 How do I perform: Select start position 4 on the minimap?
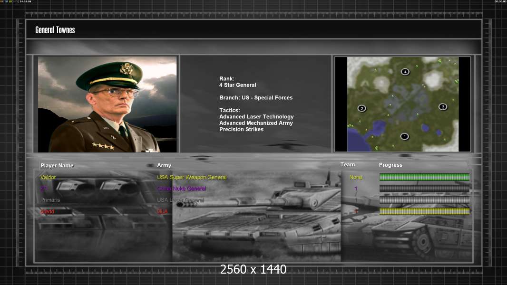point(405,72)
